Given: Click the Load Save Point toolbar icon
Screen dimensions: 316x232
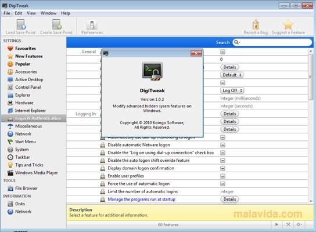Looking at the screenshot, I should pyautogui.click(x=21, y=24).
